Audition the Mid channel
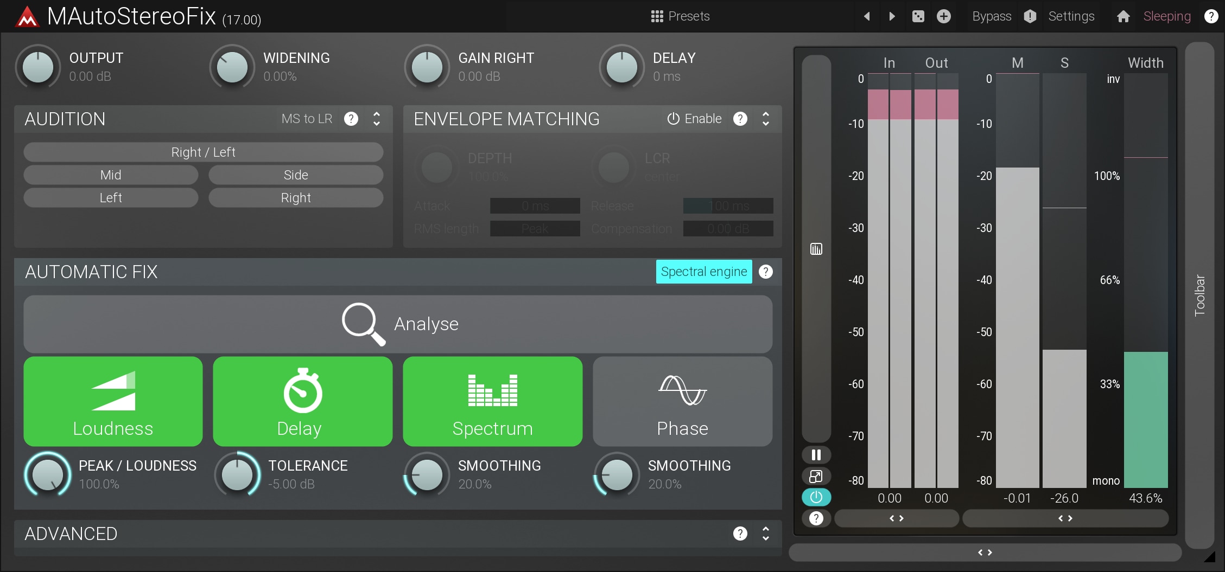The width and height of the screenshot is (1225, 572). tap(111, 175)
